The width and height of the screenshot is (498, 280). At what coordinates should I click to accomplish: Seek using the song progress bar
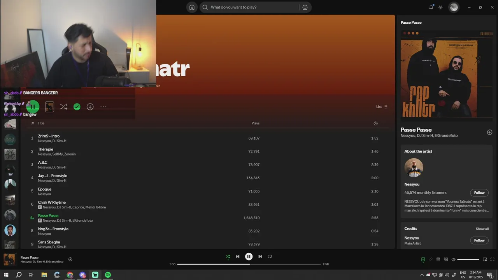tap(249, 264)
